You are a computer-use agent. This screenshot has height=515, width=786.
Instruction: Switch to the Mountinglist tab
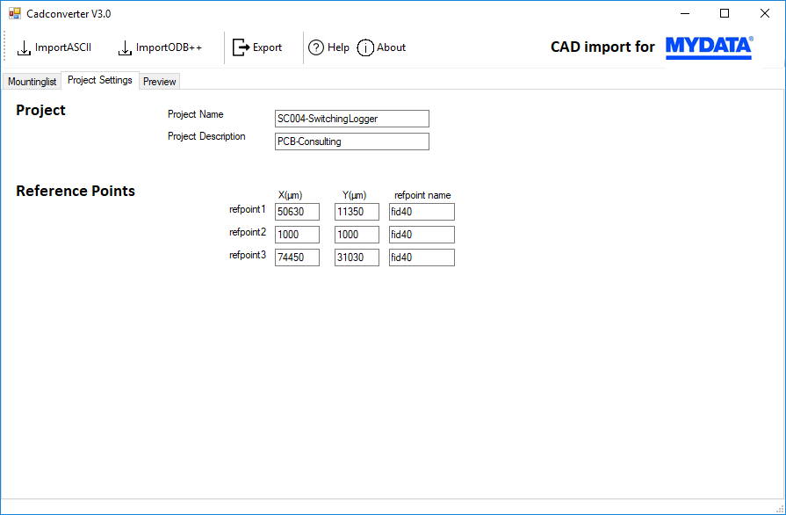pyautogui.click(x=32, y=81)
